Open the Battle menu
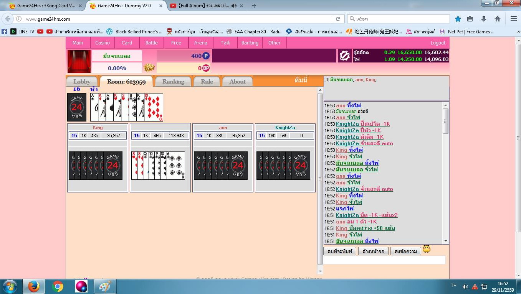 point(152,43)
